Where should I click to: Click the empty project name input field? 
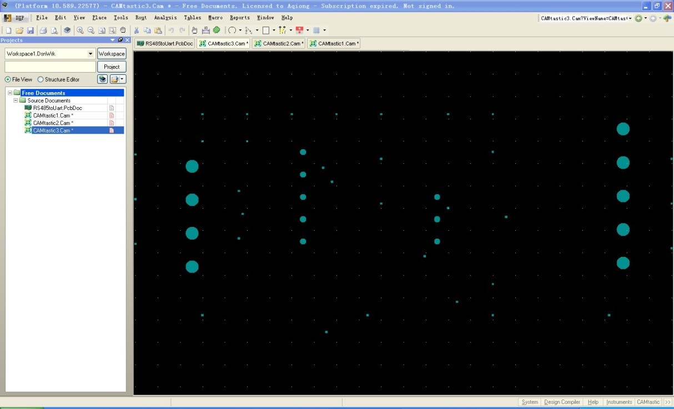(x=50, y=67)
